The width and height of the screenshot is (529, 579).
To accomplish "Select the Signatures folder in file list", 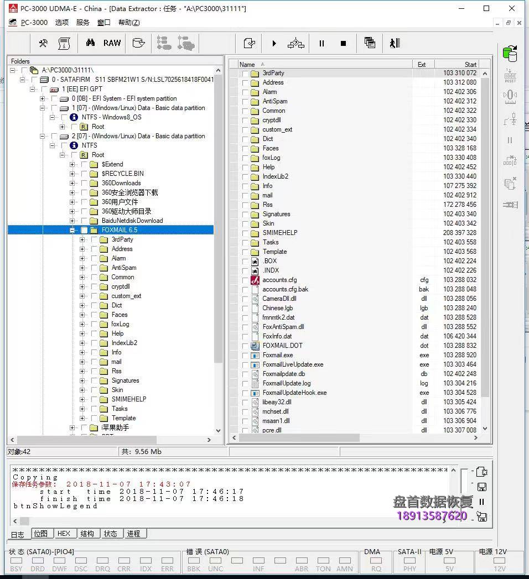I will pyautogui.click(x=276, y=214).
